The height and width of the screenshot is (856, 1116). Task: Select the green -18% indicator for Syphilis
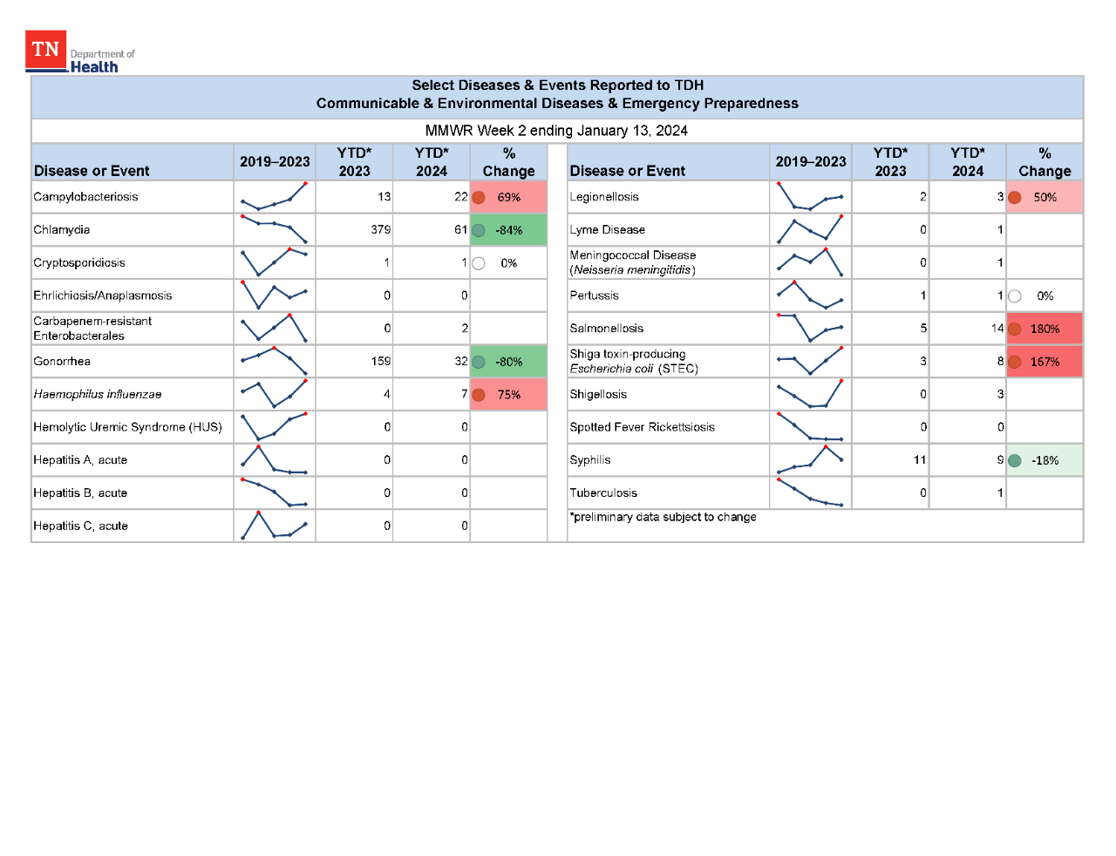(1014, 460)
